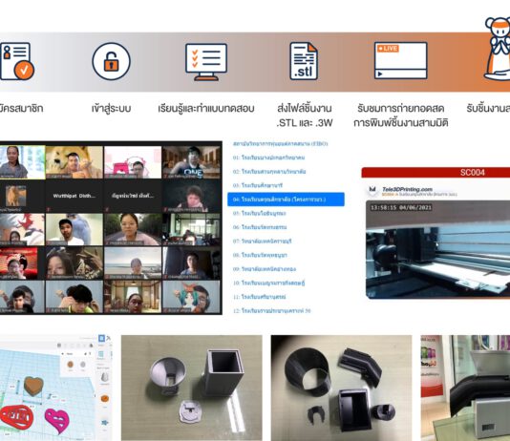Select school list item 01
Viewport: 510px width, 441px height.
pos(268,157)
